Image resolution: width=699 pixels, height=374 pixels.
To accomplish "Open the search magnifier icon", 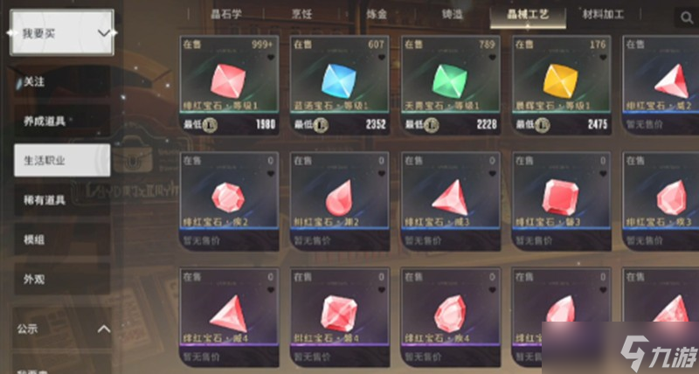I will pos(687,17).
